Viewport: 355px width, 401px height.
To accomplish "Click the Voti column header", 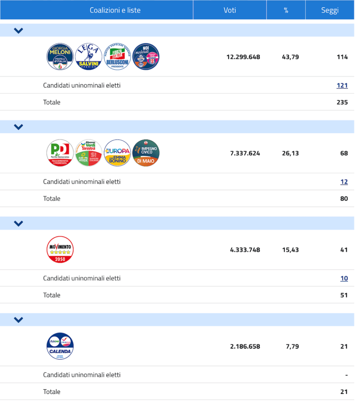I will [230, 10].
